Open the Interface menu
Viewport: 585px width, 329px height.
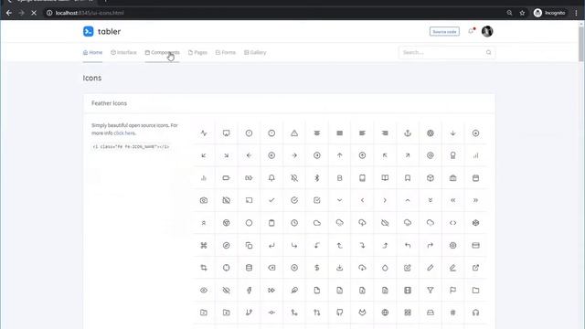click(x=123, y=53)
